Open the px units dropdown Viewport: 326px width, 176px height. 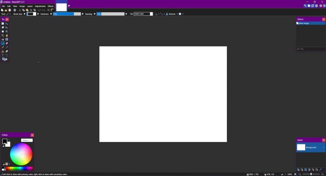283,174
